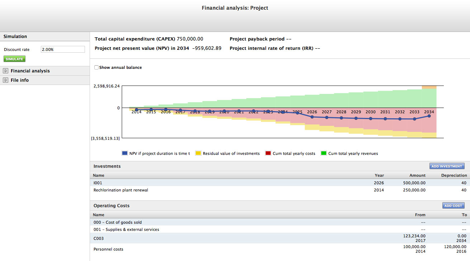This screenshot has width=470, height=261.
Task: Select the 001 - Supplies & external services row
Action: coord(280,229)
